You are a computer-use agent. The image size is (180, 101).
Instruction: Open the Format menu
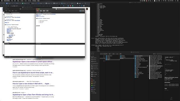[x=30, y=1]
